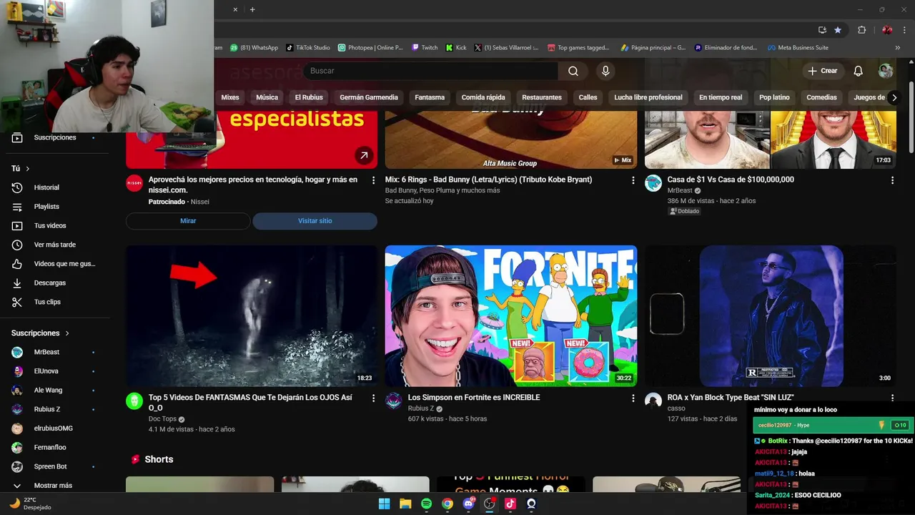Click Visitar sitio button on Nissei ad
The height and width of the screenshot is (515, 915).
(315, 221)
